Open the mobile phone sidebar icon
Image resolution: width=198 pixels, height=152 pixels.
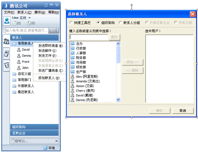tap(6, 53)
